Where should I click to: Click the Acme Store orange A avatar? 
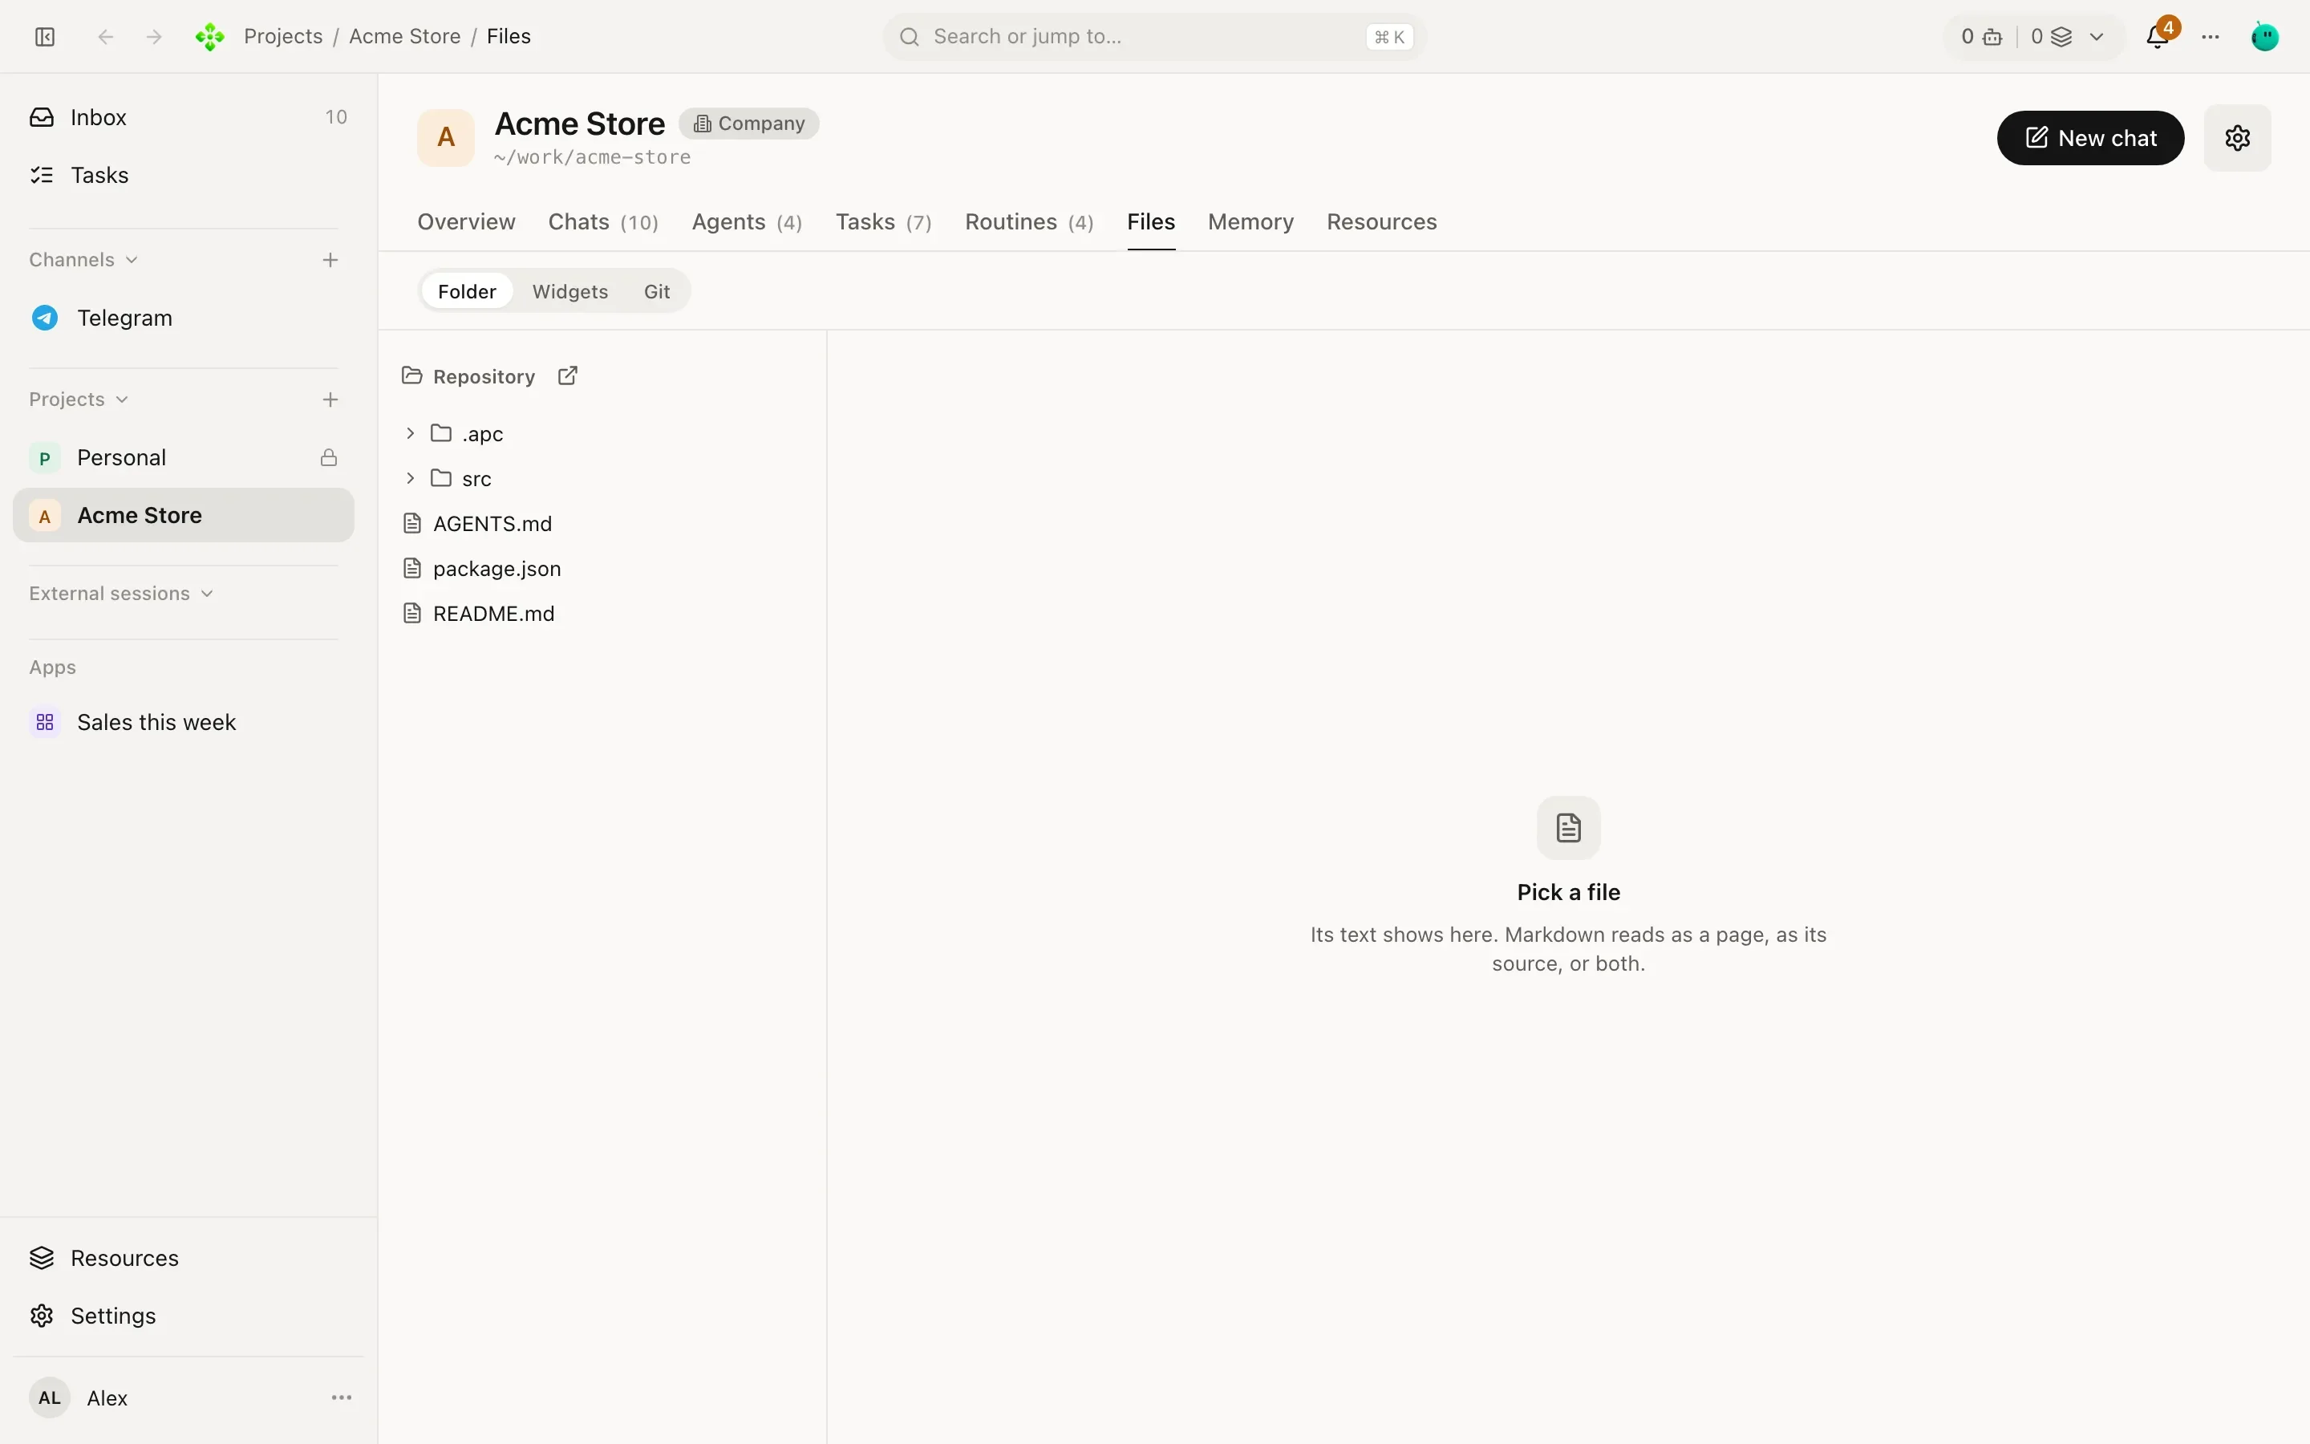[x=446, y=137]
